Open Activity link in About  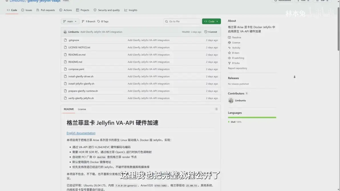(x=234, y=48)
